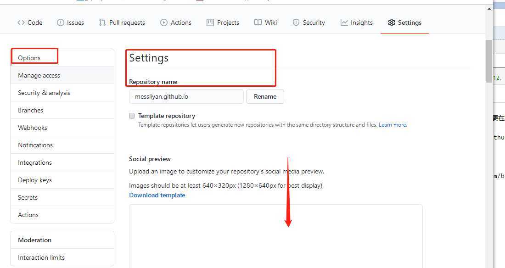Image resolution: width=505 pixels, height=268 pixels.
Task: Enable the Template repository checkbox
Action: pyautogui.click(x=132, y=116)
